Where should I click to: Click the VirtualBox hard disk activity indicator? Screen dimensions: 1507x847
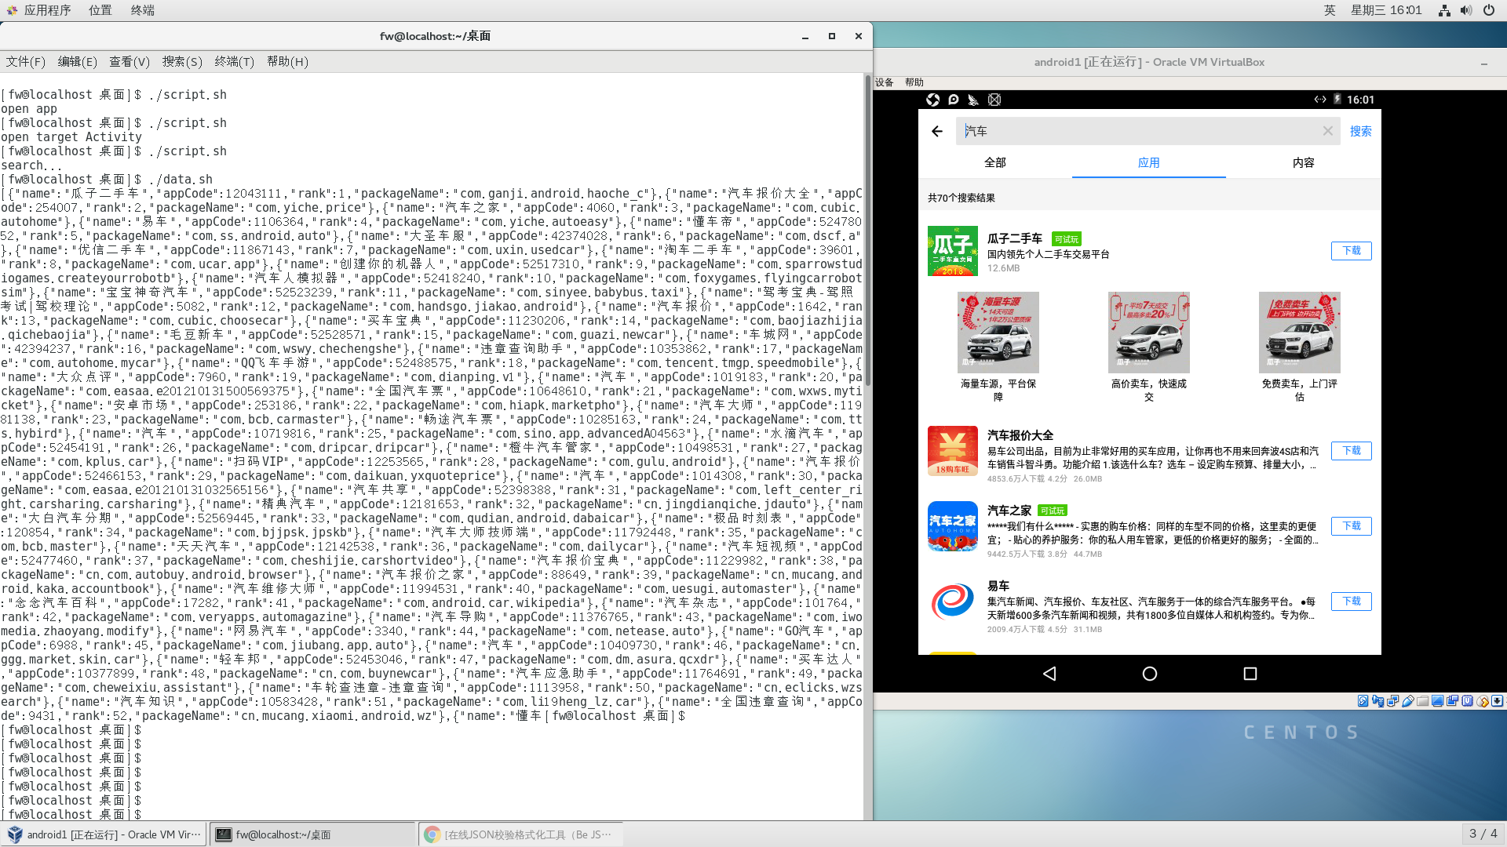1363,701
